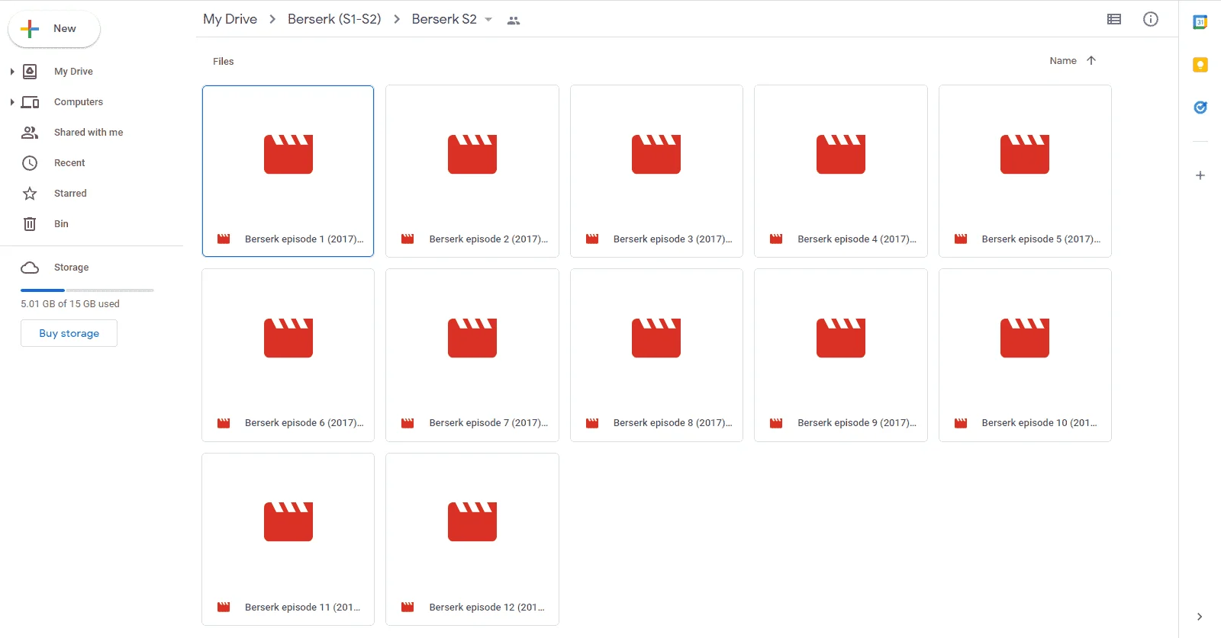The image size is (1221, 638).
Task: Click the Computers sidebar icon
Action: coord(30,102)
